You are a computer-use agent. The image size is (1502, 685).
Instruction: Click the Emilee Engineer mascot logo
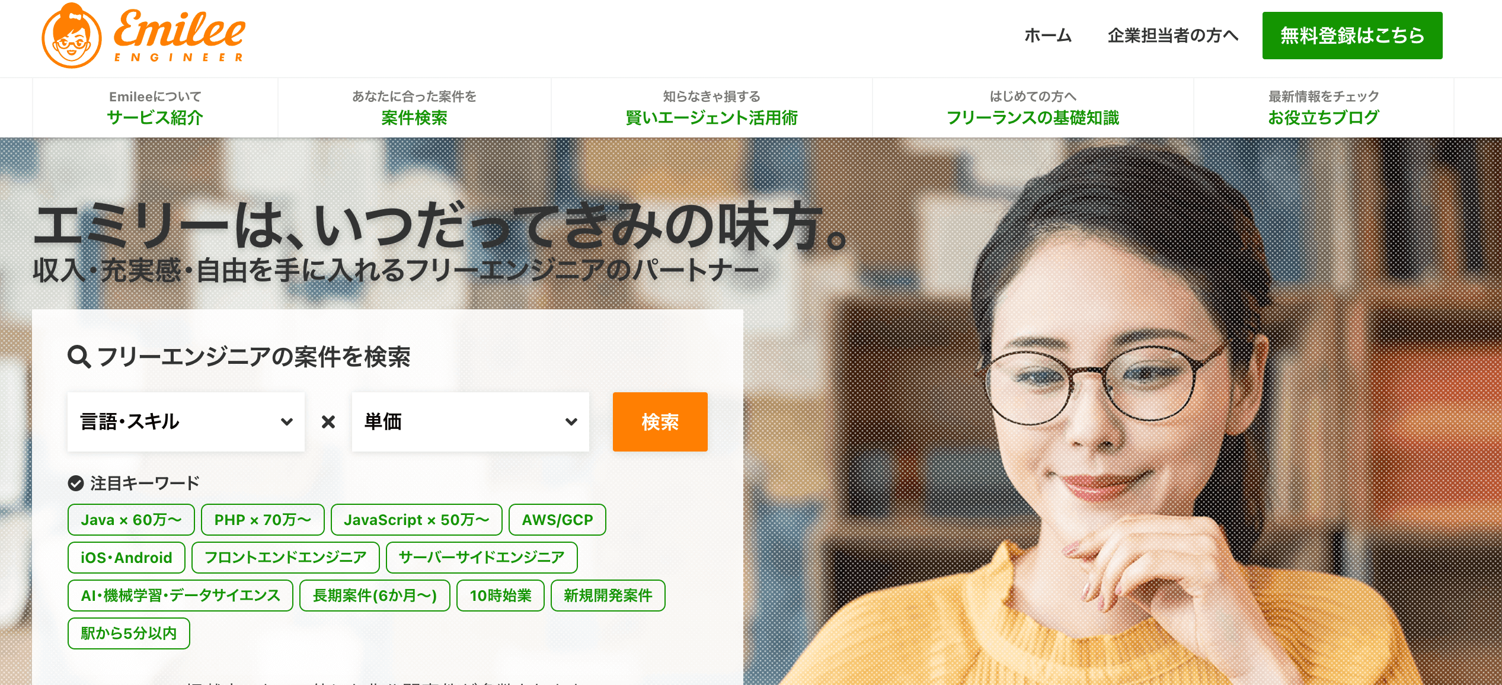71,36
